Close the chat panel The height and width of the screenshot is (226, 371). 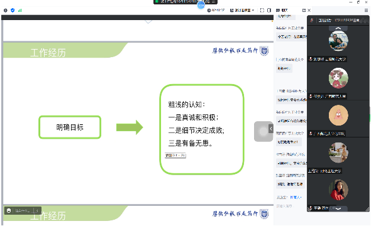tap(309, 10)
